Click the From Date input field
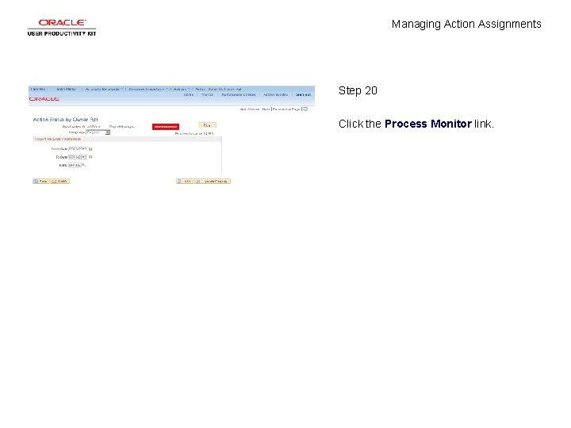The height and width of the screenshot is (428, 571). coord(78,149)
